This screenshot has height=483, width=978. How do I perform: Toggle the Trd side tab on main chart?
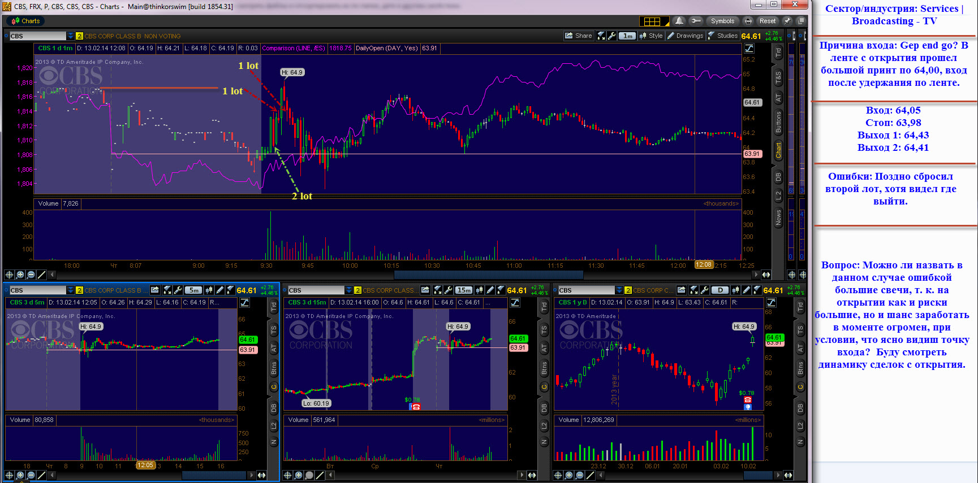[778, 53]
